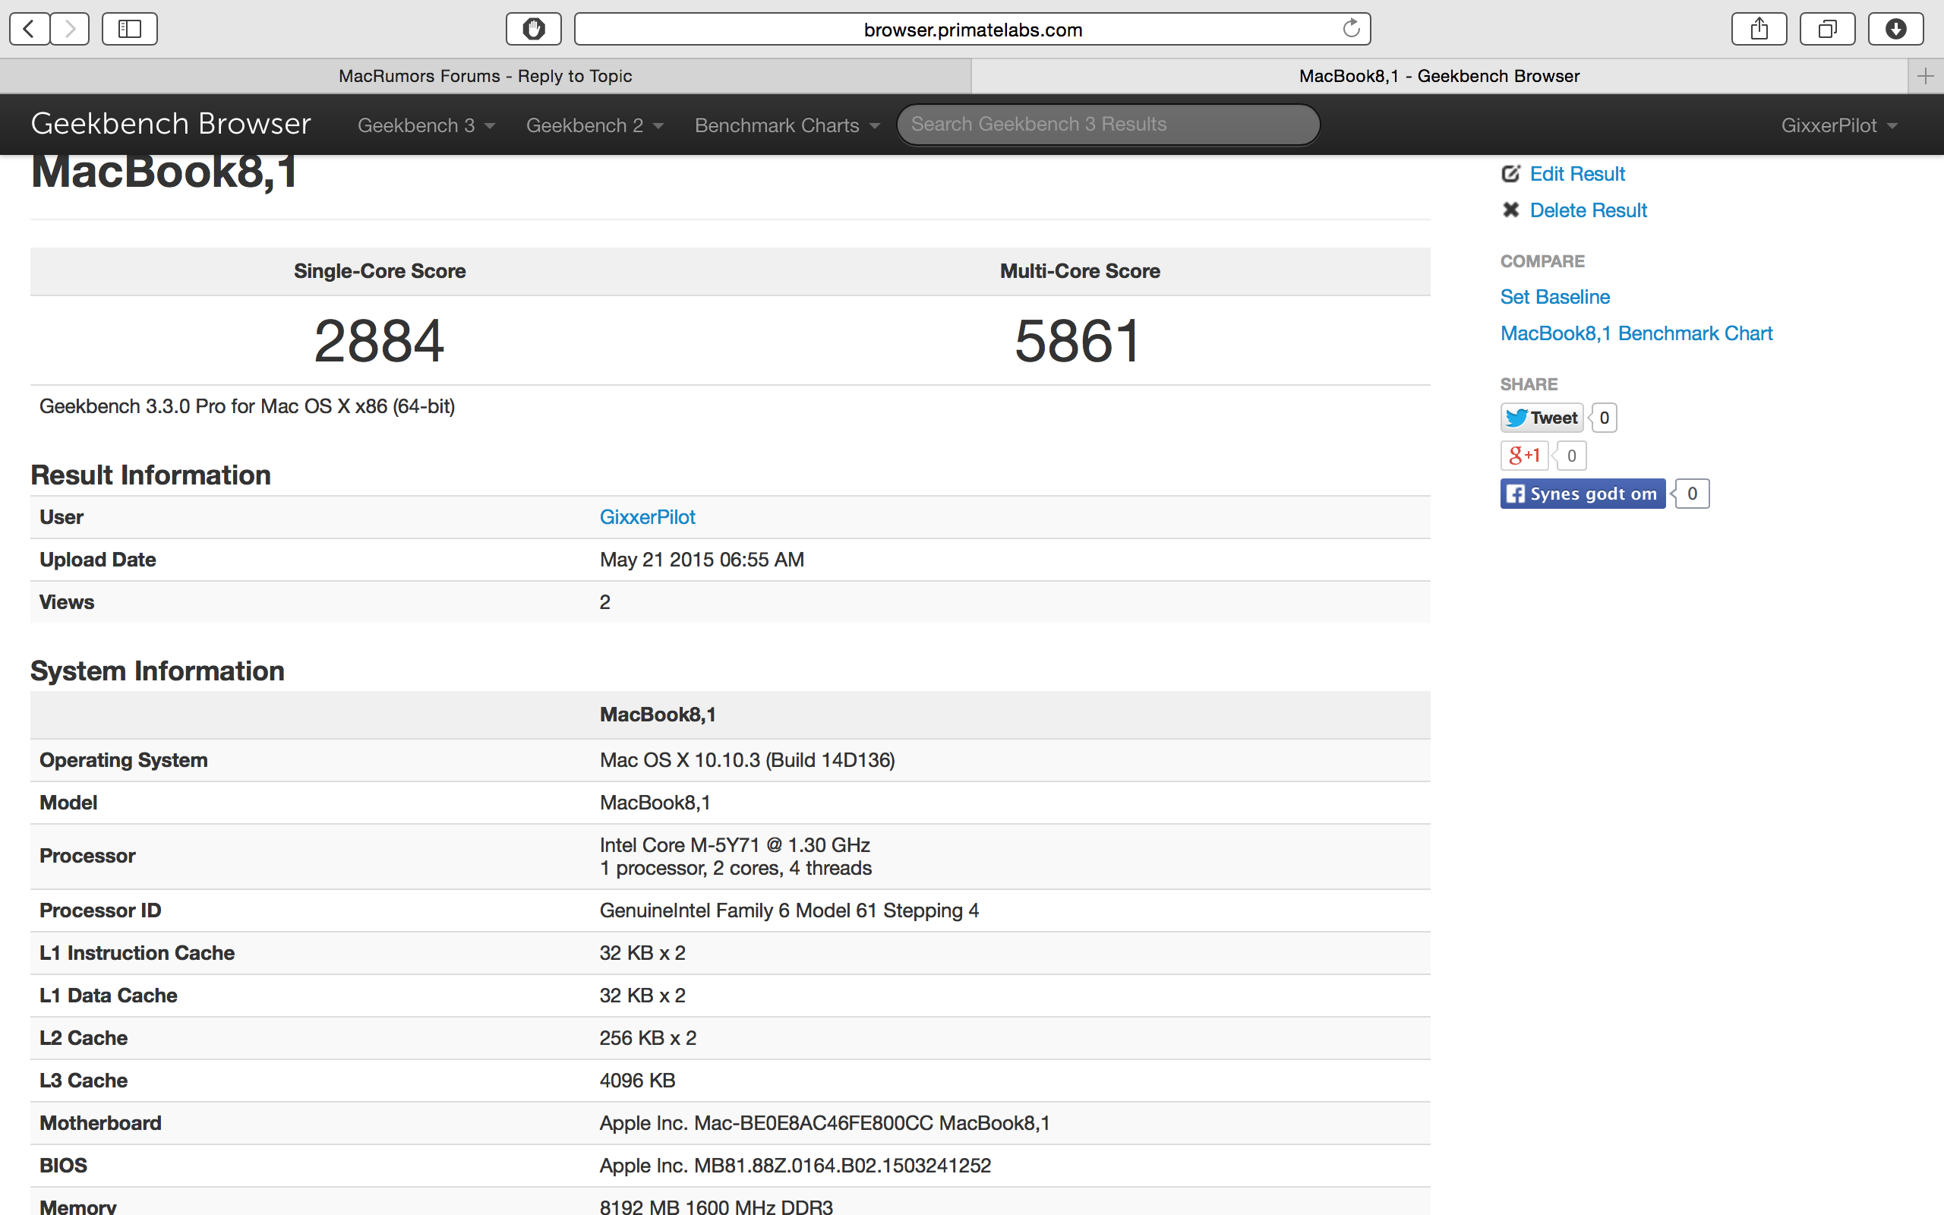Click the upload date May 21 2015

pyautogui.click(x=702, y=560)
